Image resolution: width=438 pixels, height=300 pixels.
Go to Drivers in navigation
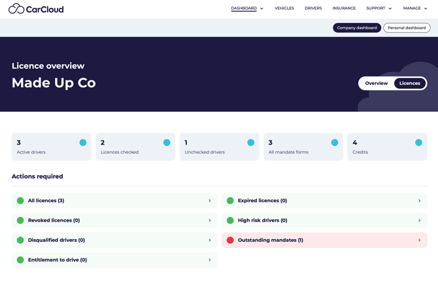tap(313, 8)
